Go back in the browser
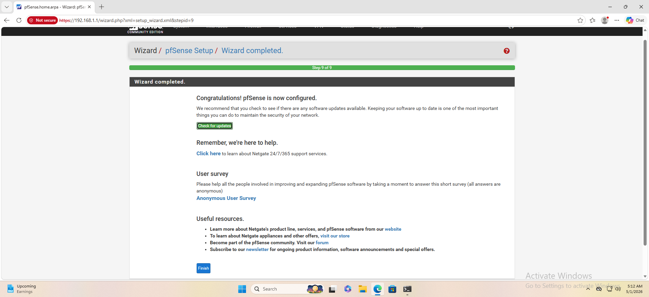This screenshot has width=649, height=297. coord(7,20)
